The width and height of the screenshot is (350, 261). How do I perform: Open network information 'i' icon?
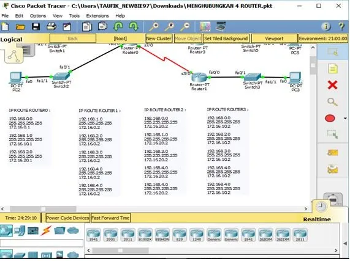(x=325, y=27)
